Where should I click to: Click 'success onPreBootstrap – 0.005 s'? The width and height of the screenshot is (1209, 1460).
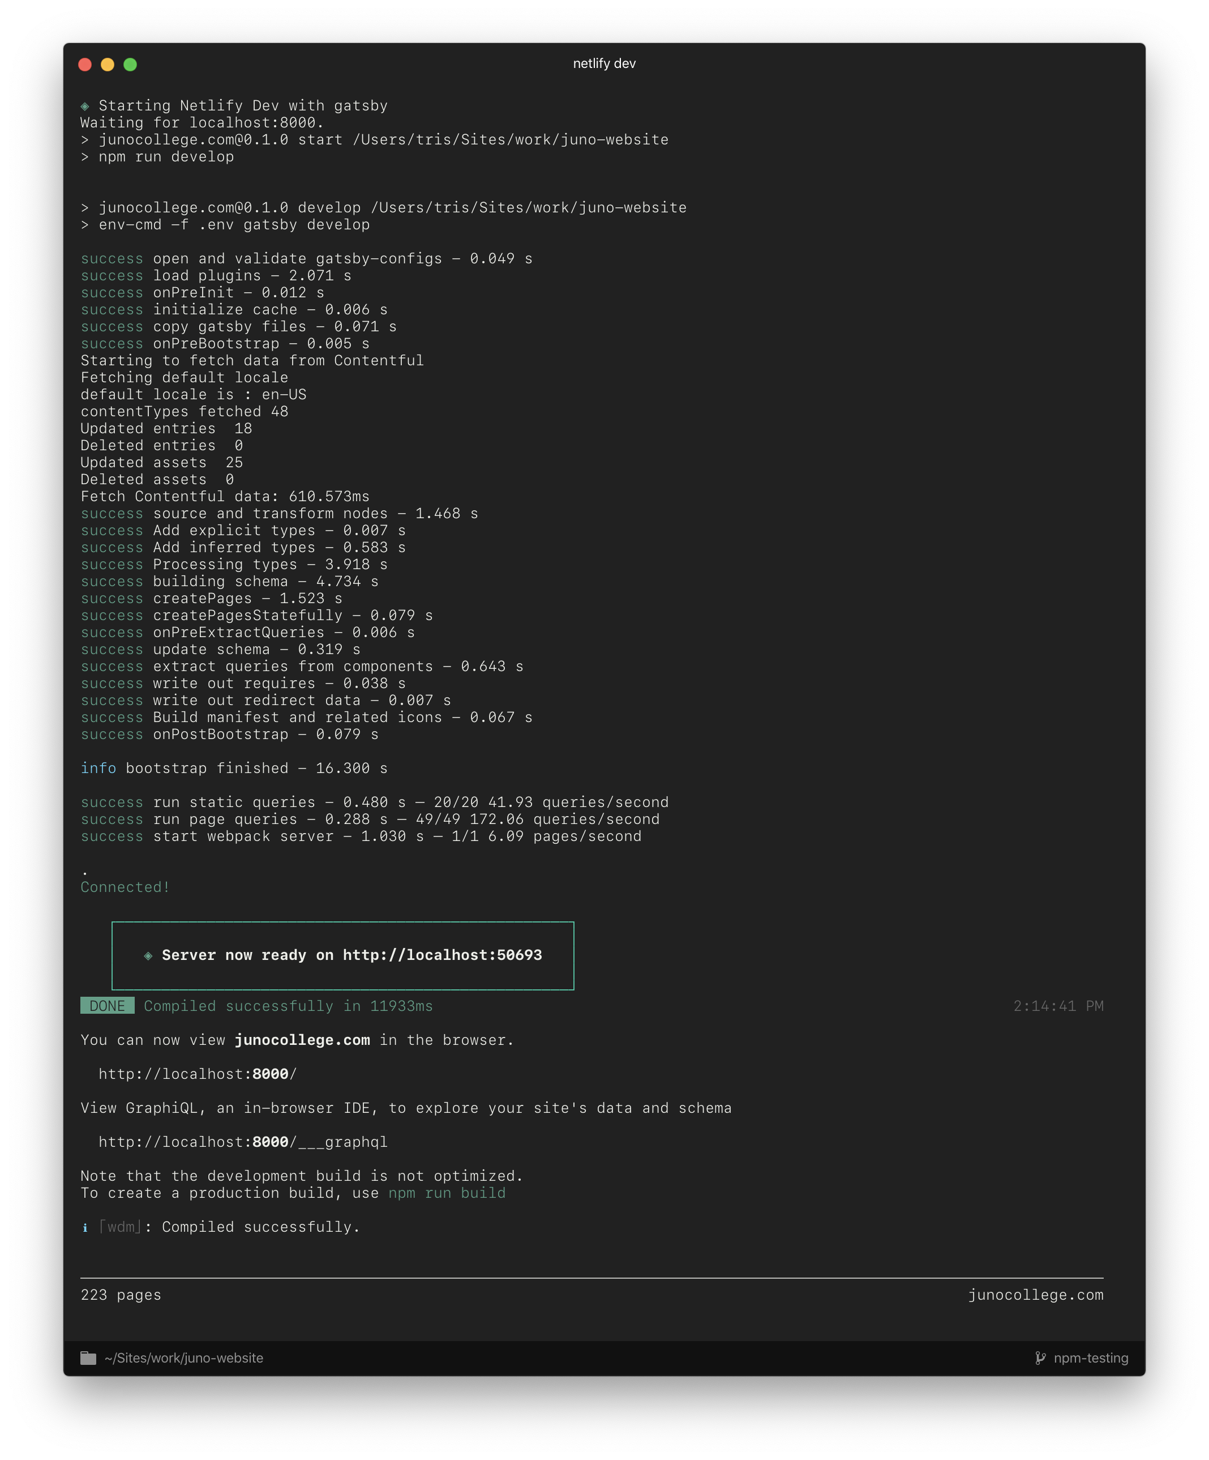pos(225,343)
